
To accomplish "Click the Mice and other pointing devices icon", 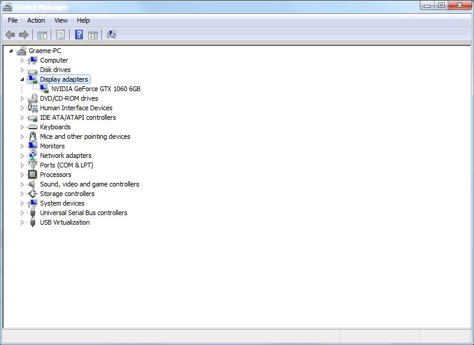I will pyautogui.click(x=33, y=136).
